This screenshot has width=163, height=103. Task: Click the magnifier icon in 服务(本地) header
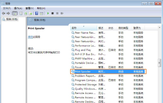31,20
